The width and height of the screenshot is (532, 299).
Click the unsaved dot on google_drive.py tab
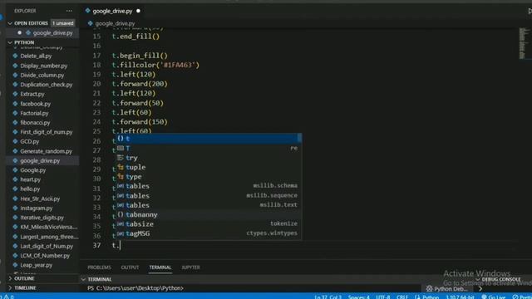pyautogui.click(x=138, y=11)
